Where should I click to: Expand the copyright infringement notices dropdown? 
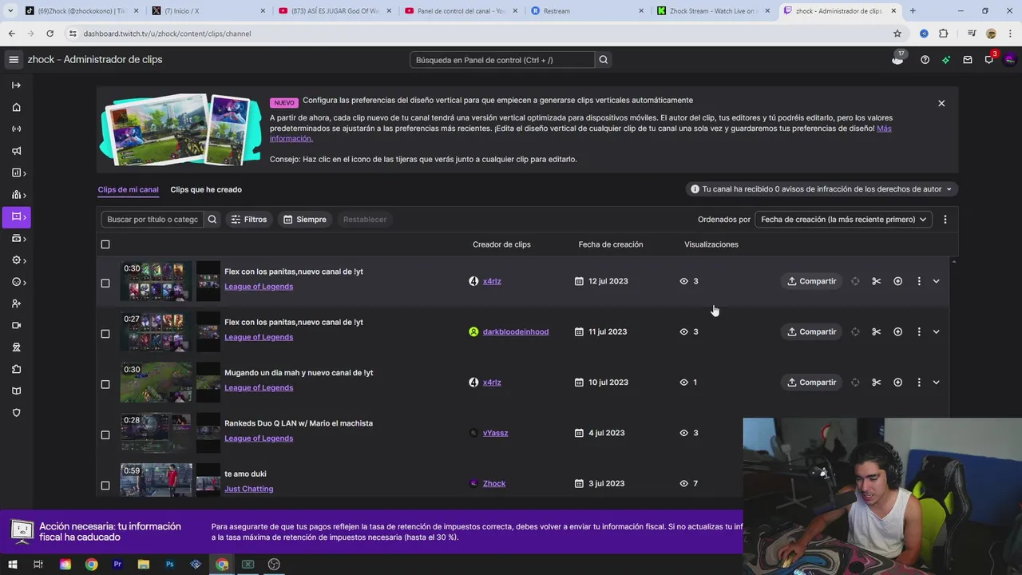(822, 189)
